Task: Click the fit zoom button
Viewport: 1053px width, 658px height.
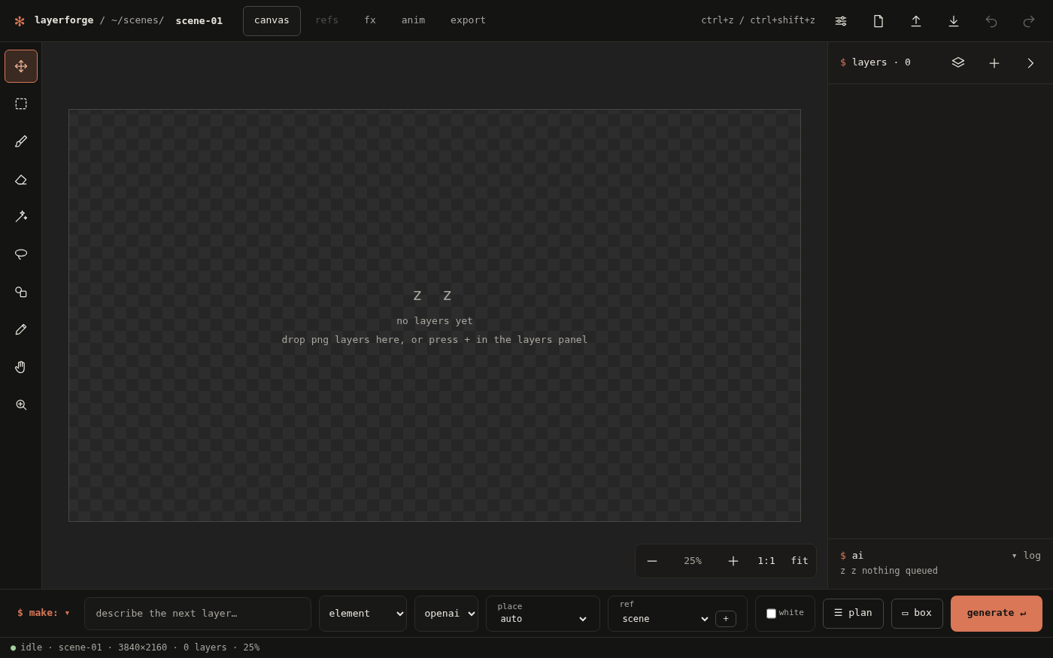Action: [x=800, y=561]
